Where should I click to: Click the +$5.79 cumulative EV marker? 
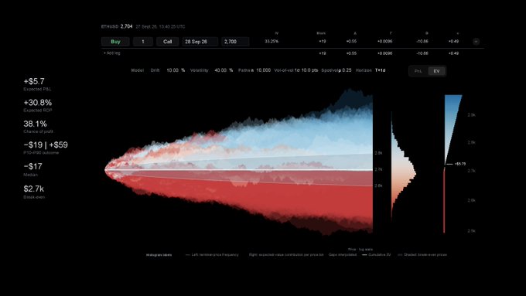coord(460,164)
